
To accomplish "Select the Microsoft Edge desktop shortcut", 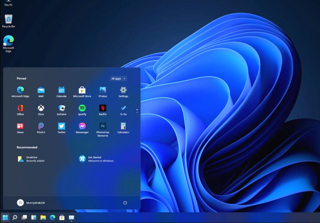I will (x=8, y=44).
